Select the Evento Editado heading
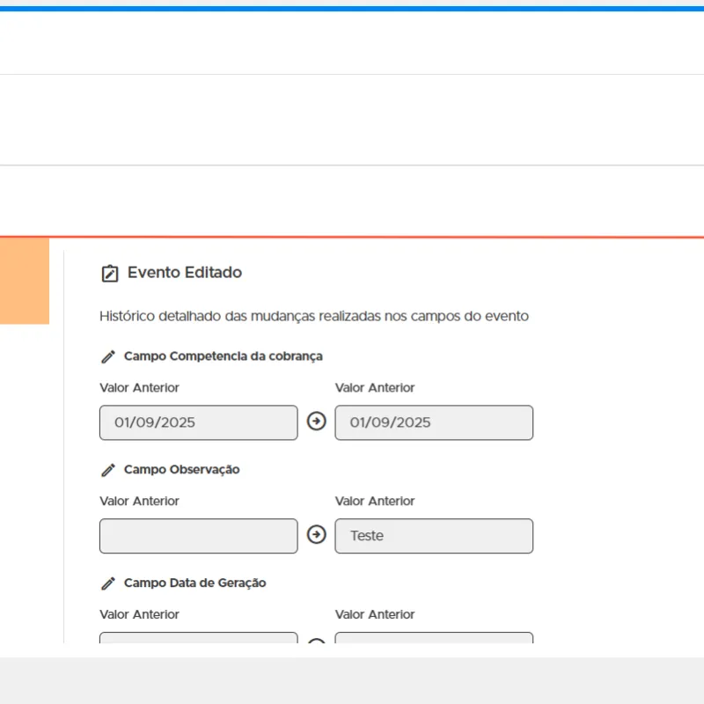This screenshot has width=704, height=704. point(184,273)
